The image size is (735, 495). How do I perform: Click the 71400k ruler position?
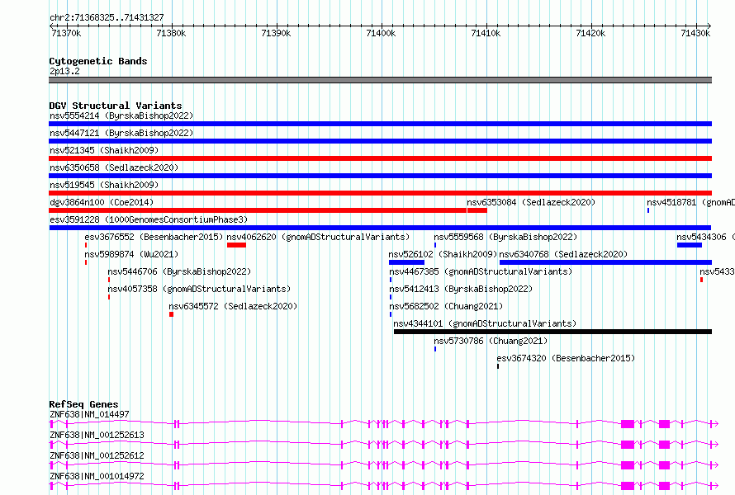381,33
